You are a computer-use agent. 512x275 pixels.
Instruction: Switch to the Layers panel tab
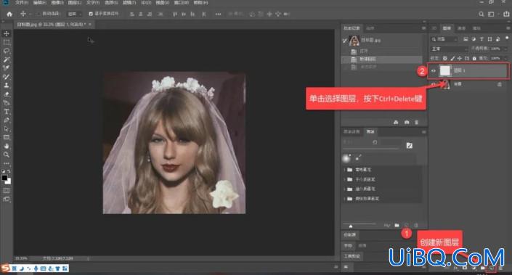(447, 28)
